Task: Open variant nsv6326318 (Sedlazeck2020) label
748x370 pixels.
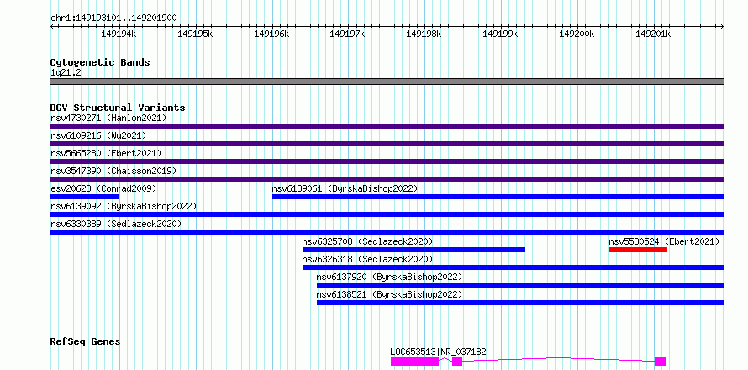Action: 368,259
